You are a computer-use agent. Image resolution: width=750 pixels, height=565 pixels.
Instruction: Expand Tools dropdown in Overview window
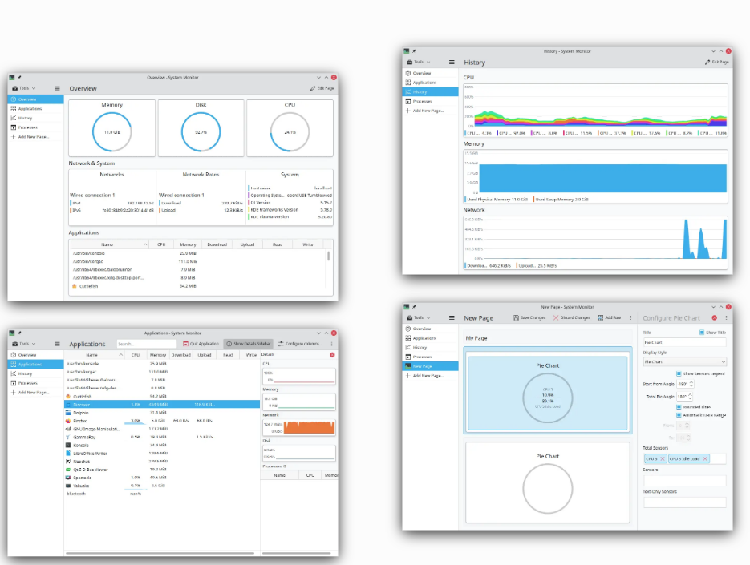(x=24, y=88)
